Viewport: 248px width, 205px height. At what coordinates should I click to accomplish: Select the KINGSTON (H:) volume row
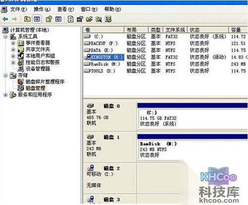pyautogui.click(x=165, y=57)
